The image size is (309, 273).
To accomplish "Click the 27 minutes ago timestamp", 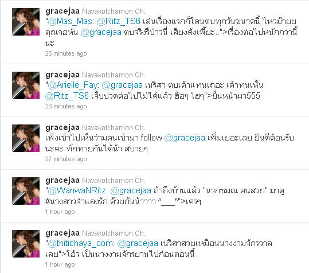I will pos(66,159).
